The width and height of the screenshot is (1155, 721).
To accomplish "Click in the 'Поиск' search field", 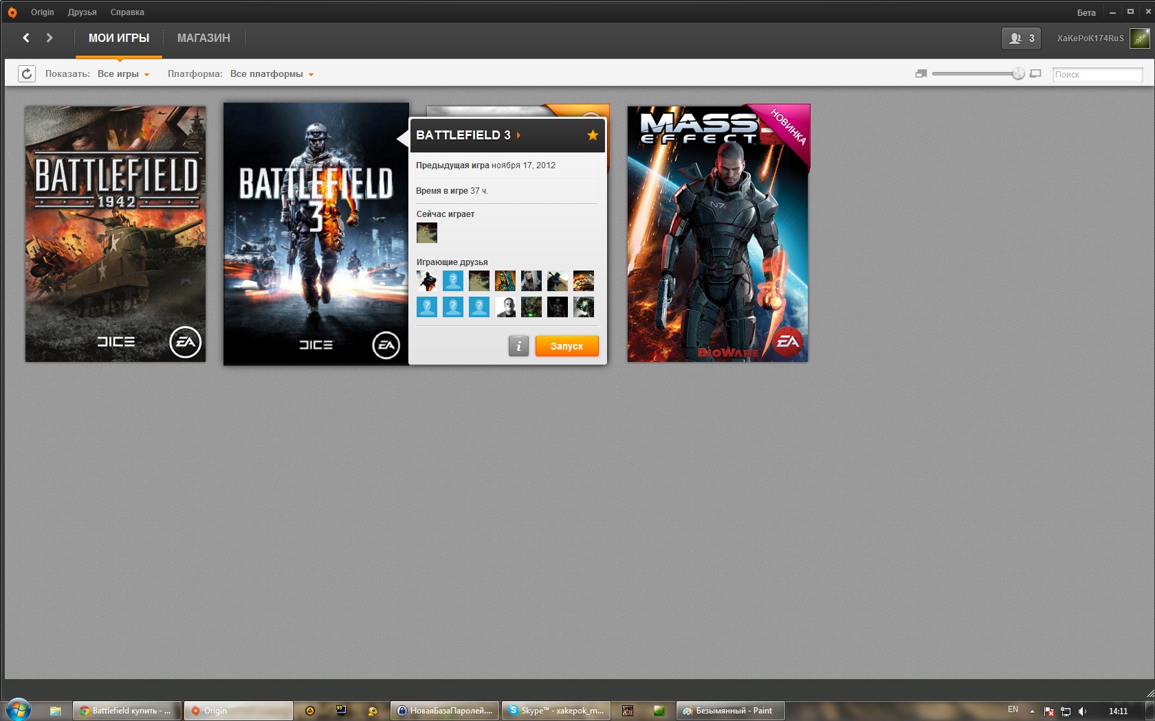I will pyautogui.click(x=1097, y=74).
